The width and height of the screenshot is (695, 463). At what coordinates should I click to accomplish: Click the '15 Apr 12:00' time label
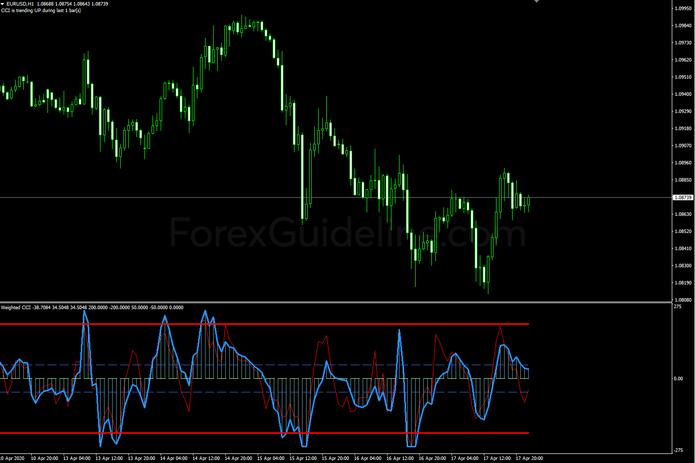303,458
